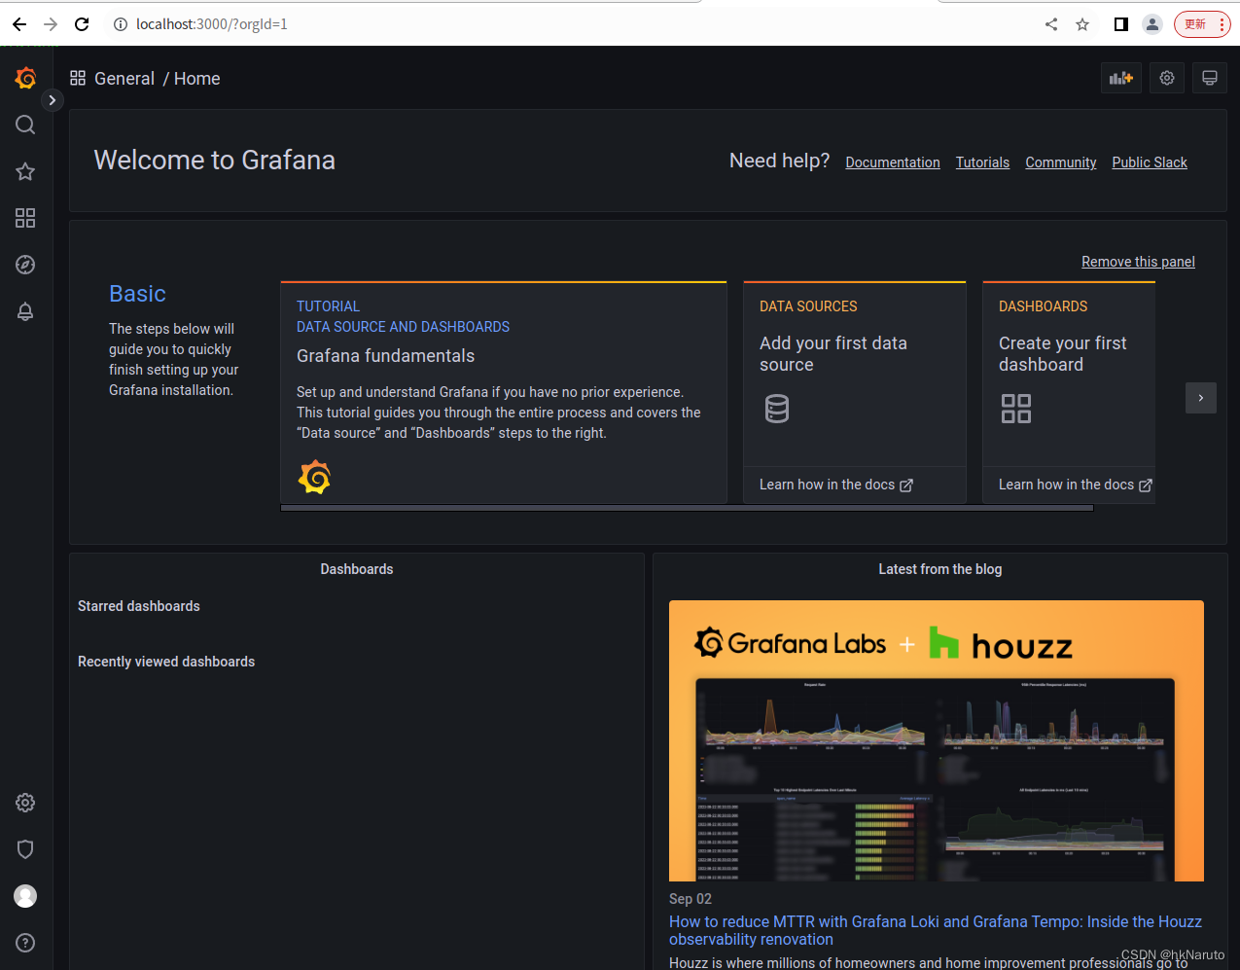Screen dimensions: 1240x970
Task: Bookmark this page with star icon
Action: pos(1082,24)
